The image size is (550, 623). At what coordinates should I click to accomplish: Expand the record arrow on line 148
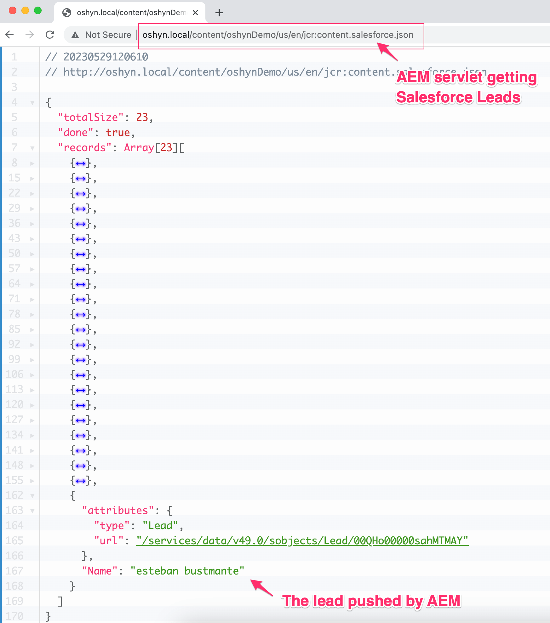point(32,465)
